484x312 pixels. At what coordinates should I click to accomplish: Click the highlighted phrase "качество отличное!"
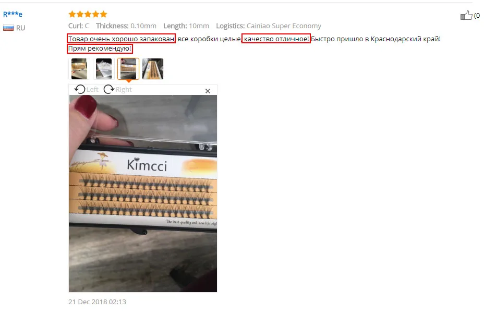[276, 39]
